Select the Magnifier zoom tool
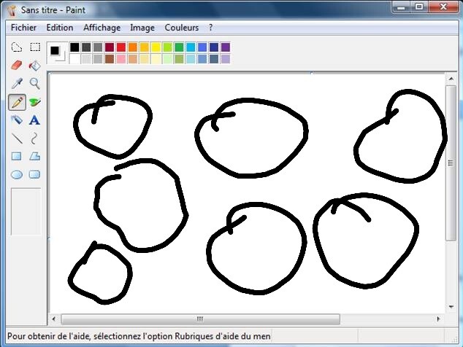 pyautogui.click(x=34, y=83)
